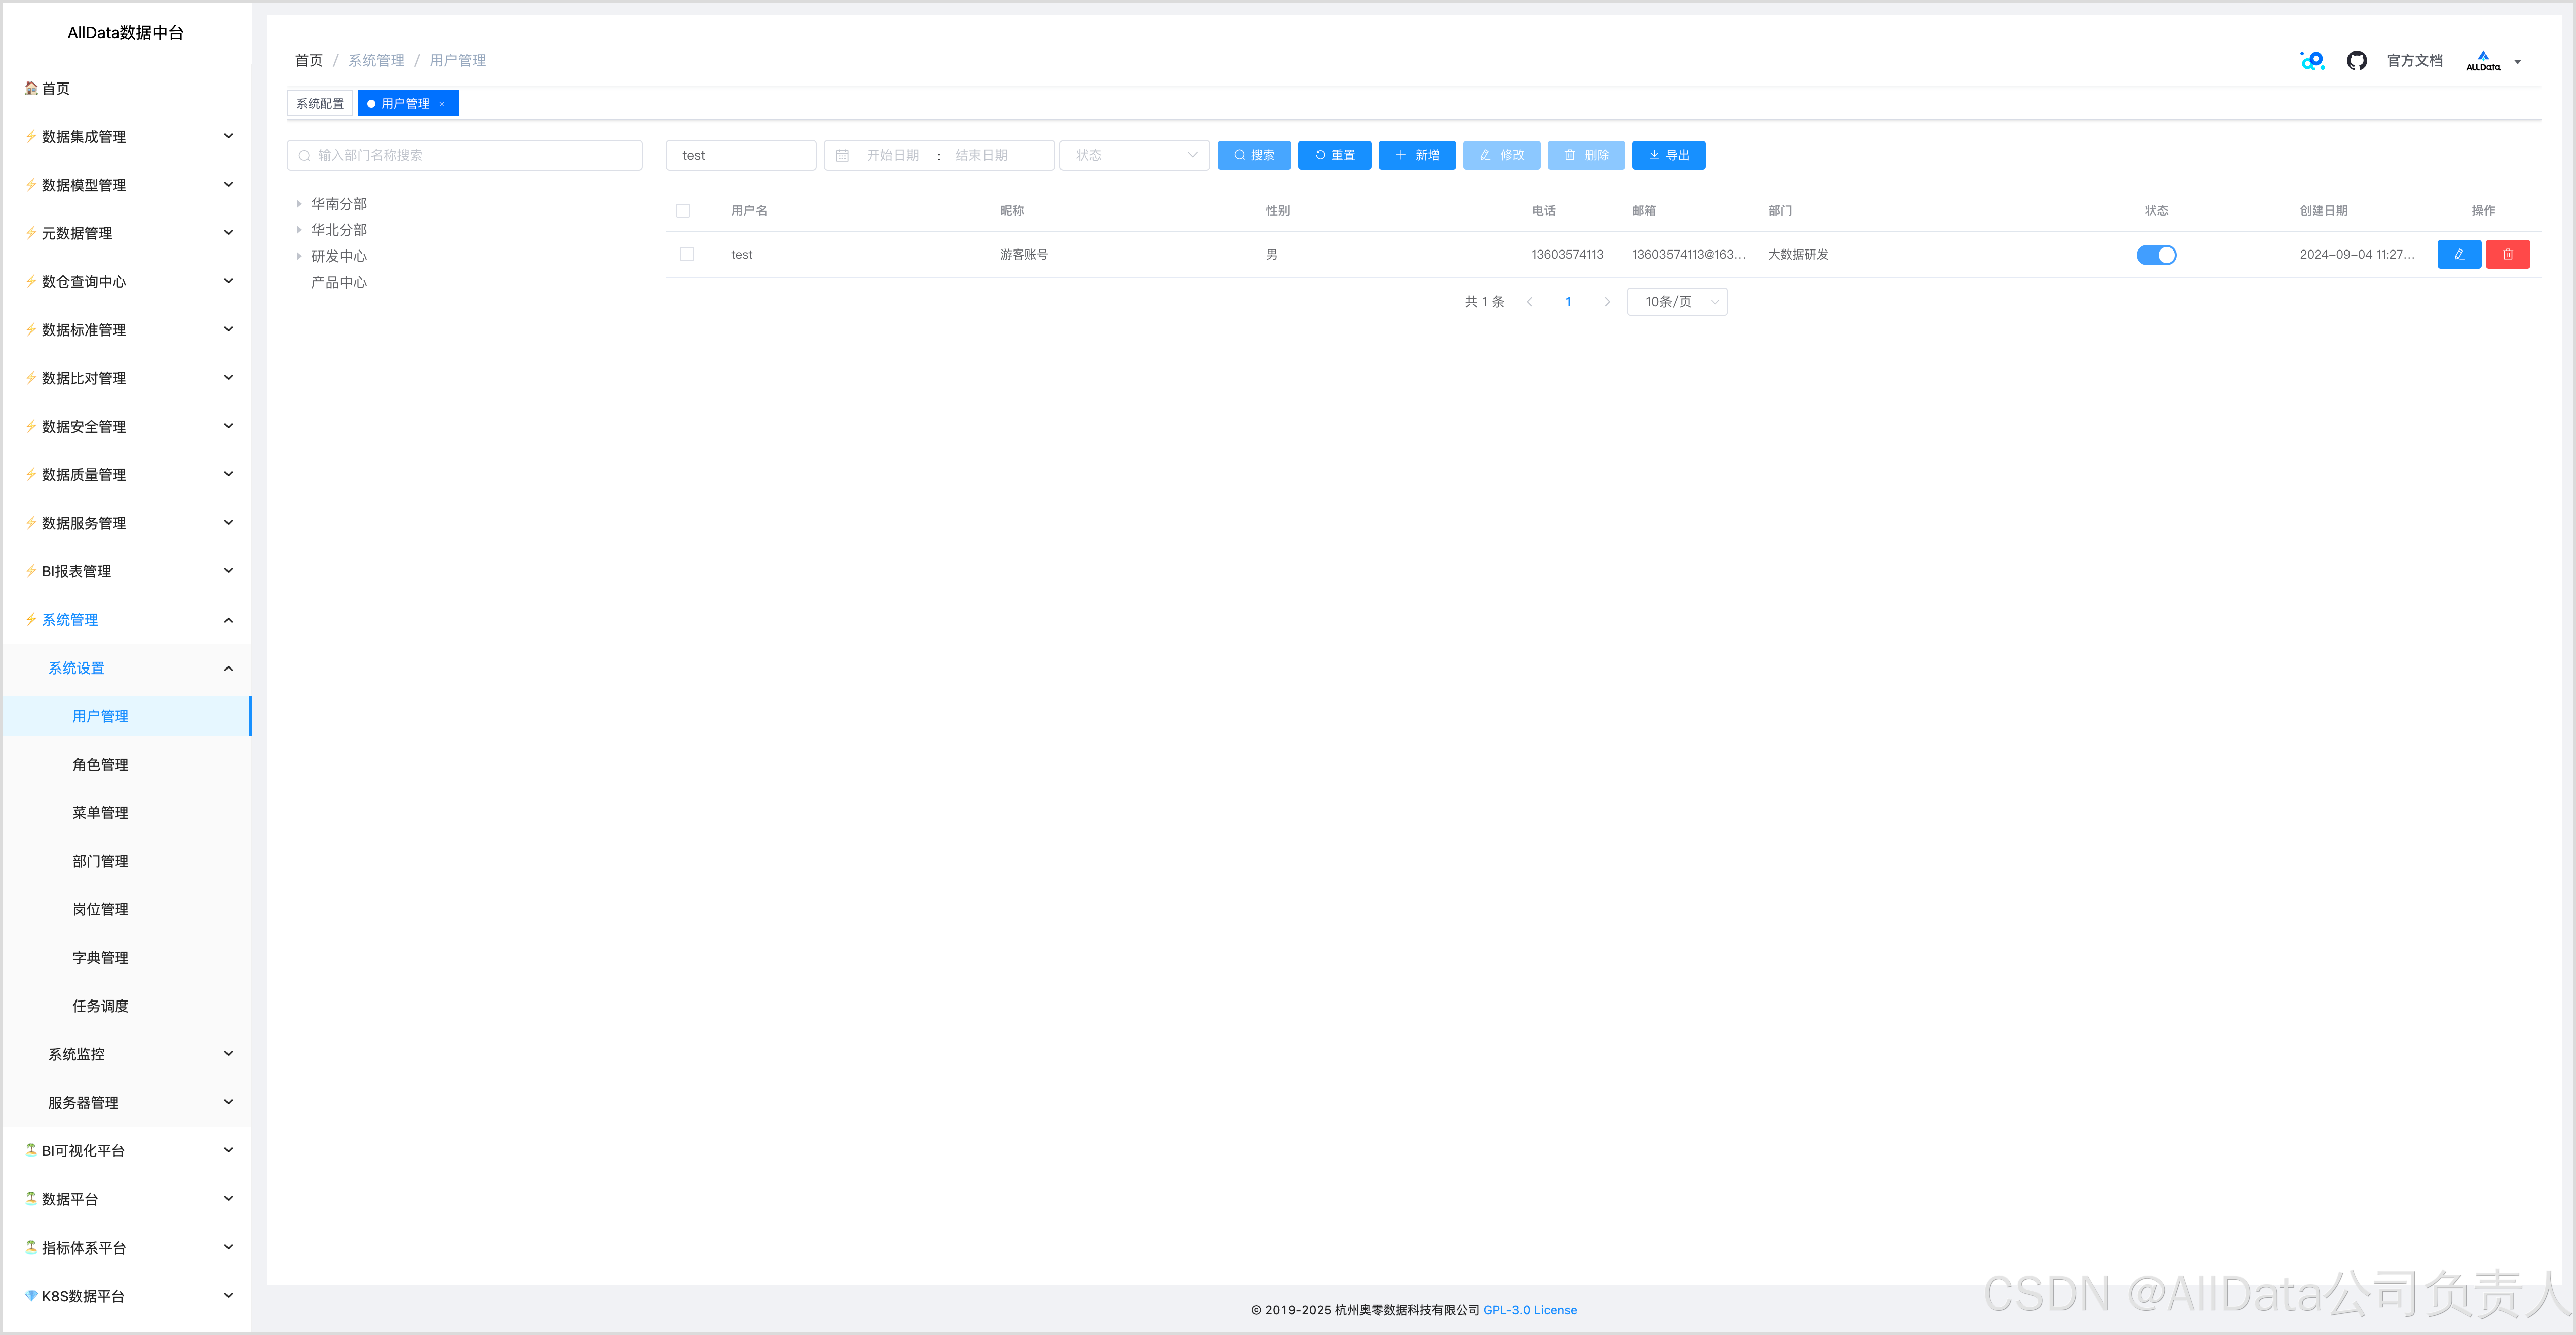2576x1335 pixels.
Task: Click the 首页 home icon in sidebar
Action: [31, 88]
